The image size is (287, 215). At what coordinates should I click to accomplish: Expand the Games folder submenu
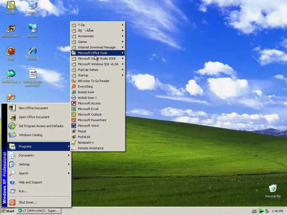point(98,42)
